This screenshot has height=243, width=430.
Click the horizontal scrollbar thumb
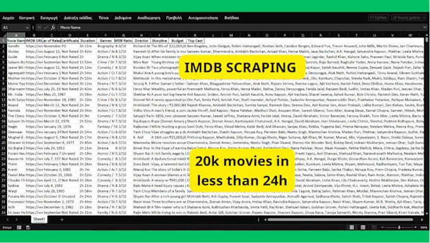tap(340, 220)
